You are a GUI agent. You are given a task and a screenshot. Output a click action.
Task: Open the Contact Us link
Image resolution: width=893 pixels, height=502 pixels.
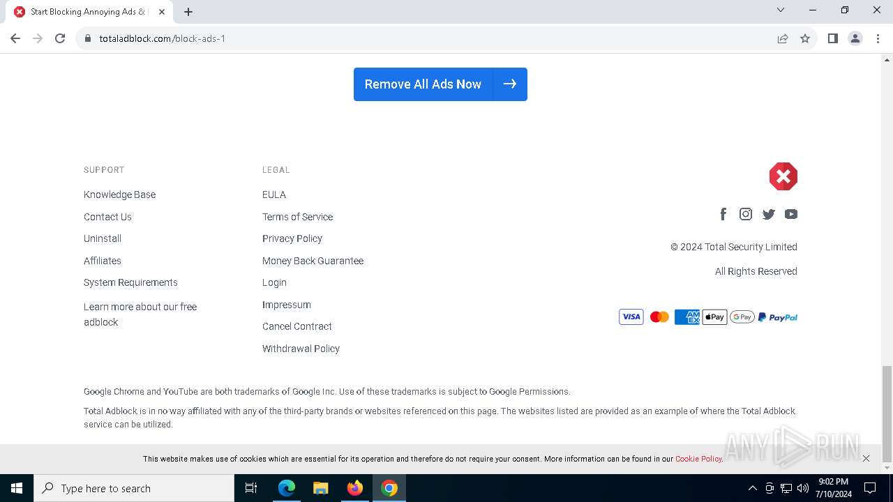107,217
